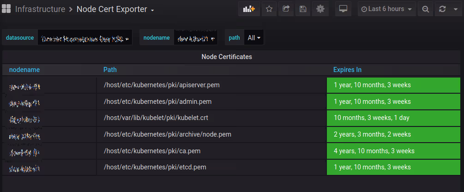Open dashboard settings gear icon
This screenshot has height=192, width=464.
coord(320,9)
